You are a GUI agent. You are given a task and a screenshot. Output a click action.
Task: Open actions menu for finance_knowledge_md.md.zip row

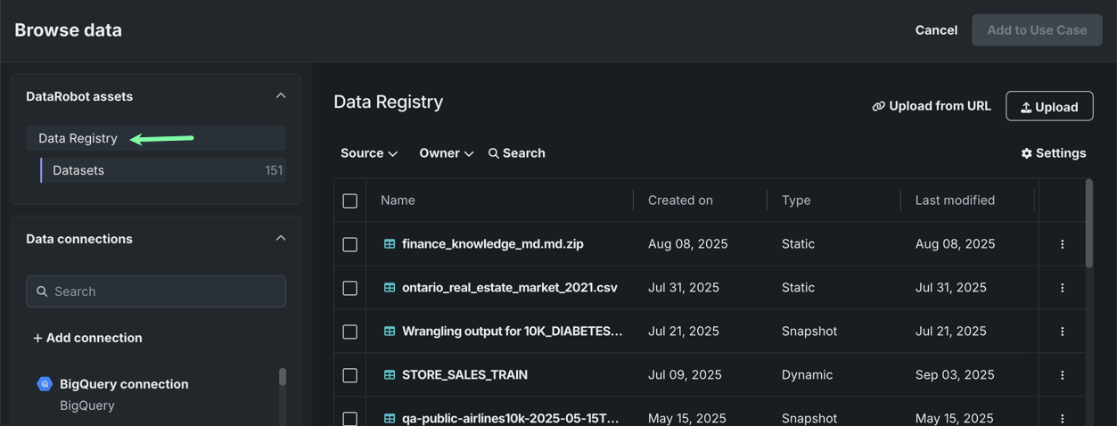pyautogui.click(x=1062, y=244)
